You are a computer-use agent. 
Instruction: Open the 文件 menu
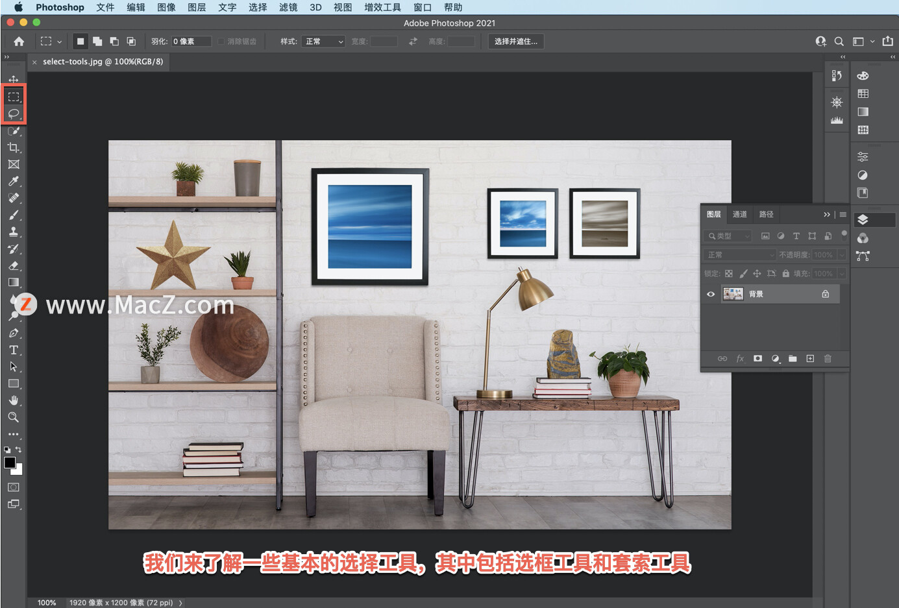(105, 7)
